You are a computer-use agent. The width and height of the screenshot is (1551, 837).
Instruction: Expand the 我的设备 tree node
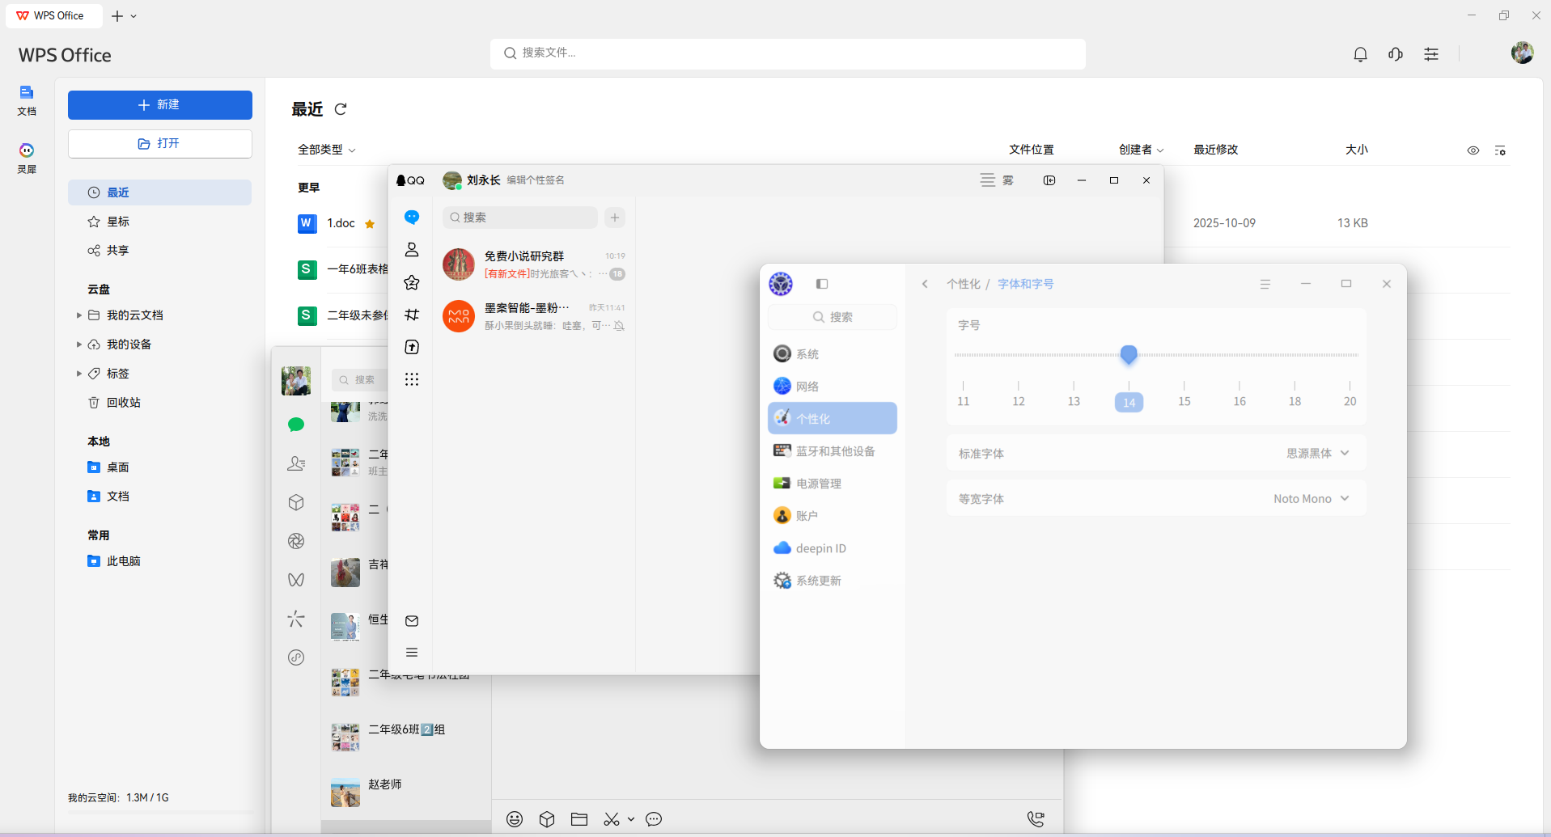pos(78,345)
